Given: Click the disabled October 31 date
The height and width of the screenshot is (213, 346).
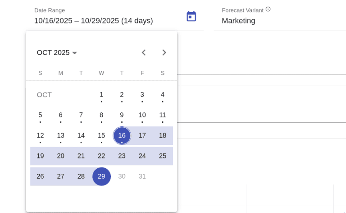Looking at the screenshot, I should (x=142, y=176).
